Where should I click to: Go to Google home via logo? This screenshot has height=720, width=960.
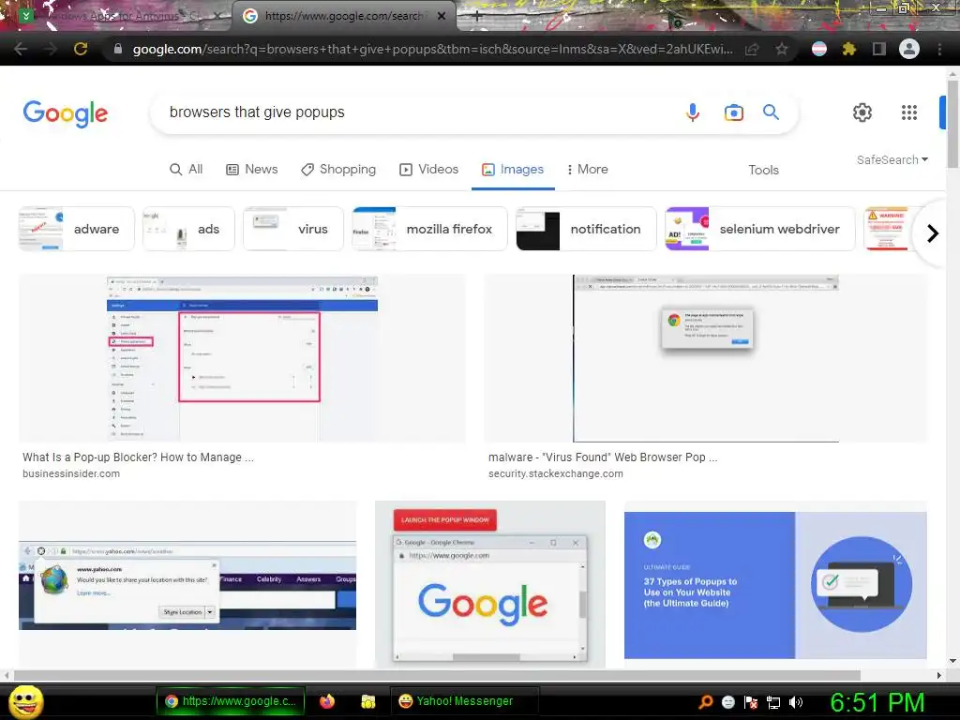[x=66, y=113]
